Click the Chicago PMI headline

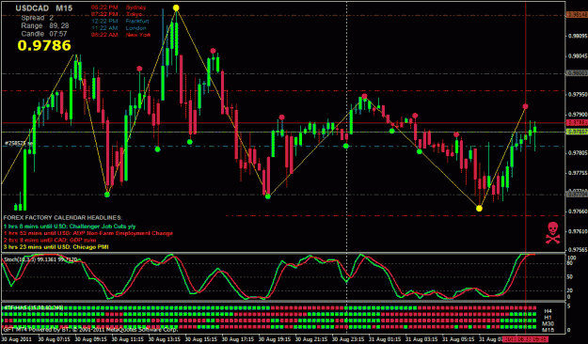tap(56, 247)
